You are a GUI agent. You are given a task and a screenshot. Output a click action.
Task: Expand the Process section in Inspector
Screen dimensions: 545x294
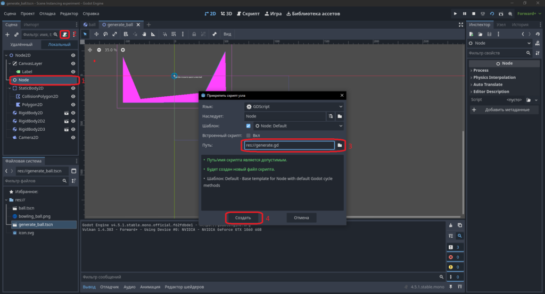point(481,71)
